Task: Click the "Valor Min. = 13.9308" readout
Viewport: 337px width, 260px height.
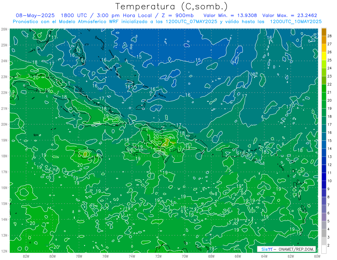Action: tap(230, 15)
